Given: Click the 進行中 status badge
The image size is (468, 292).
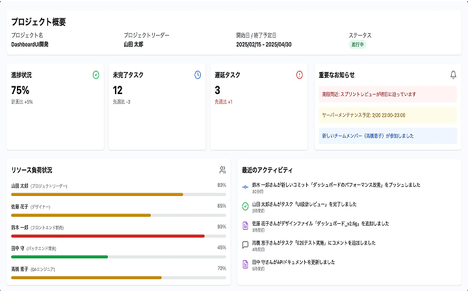Looking at the screenshot, I should tap(357, 44).
